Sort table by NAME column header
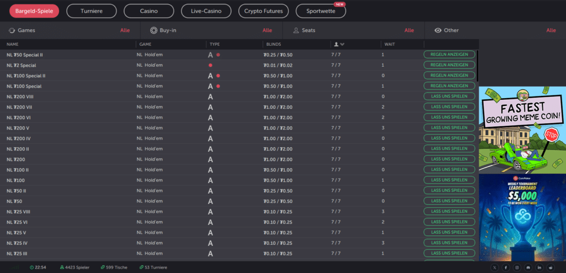Viewport: 566px width, 273px height. coord(13,44)
